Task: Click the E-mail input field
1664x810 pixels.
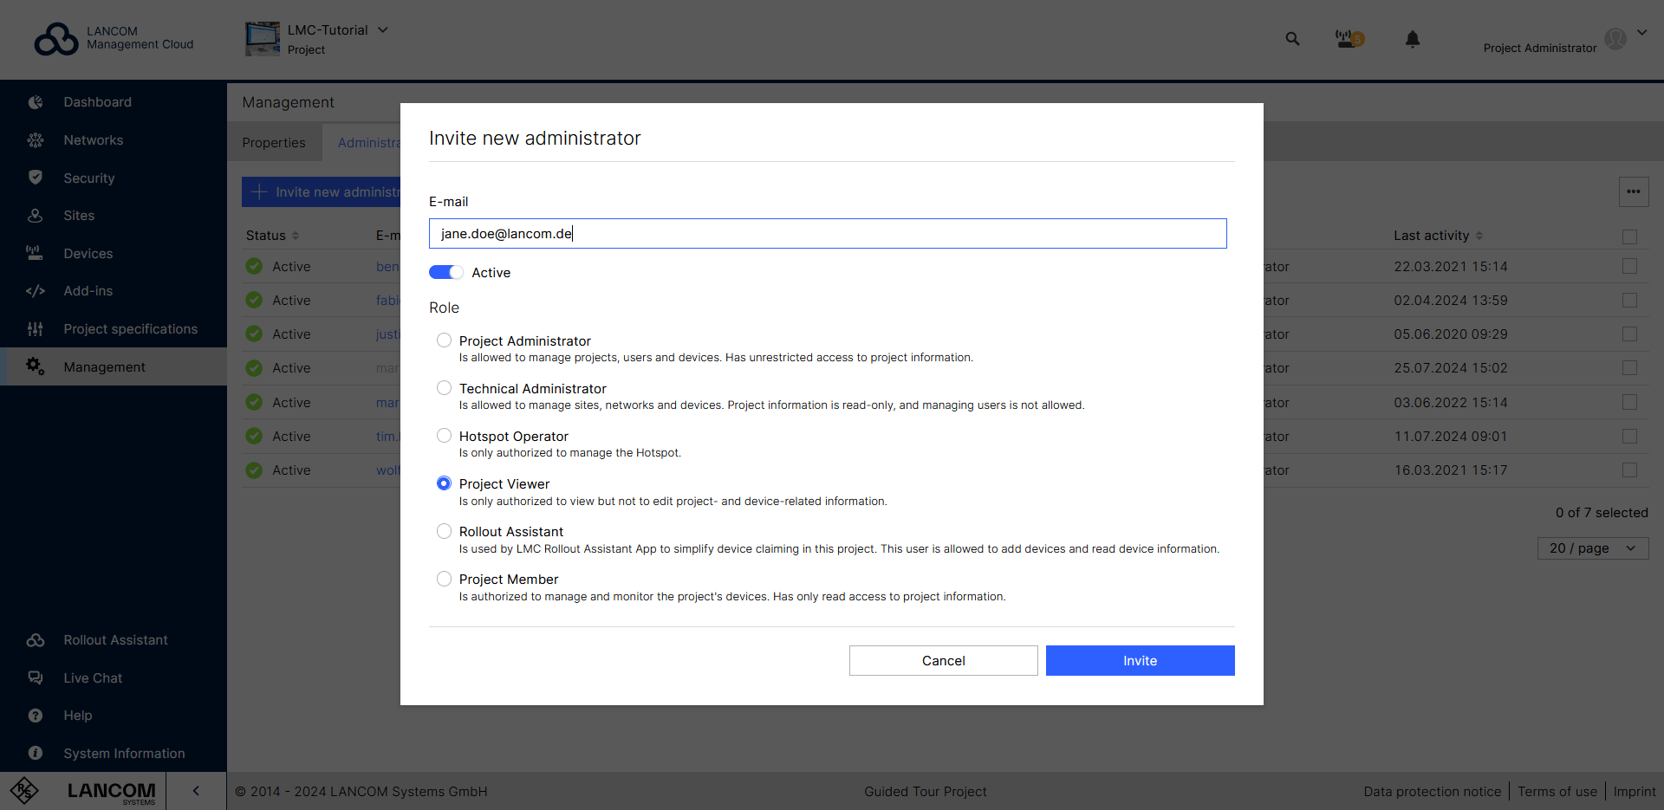Action: pyautogui.click(x=828, y=233)
